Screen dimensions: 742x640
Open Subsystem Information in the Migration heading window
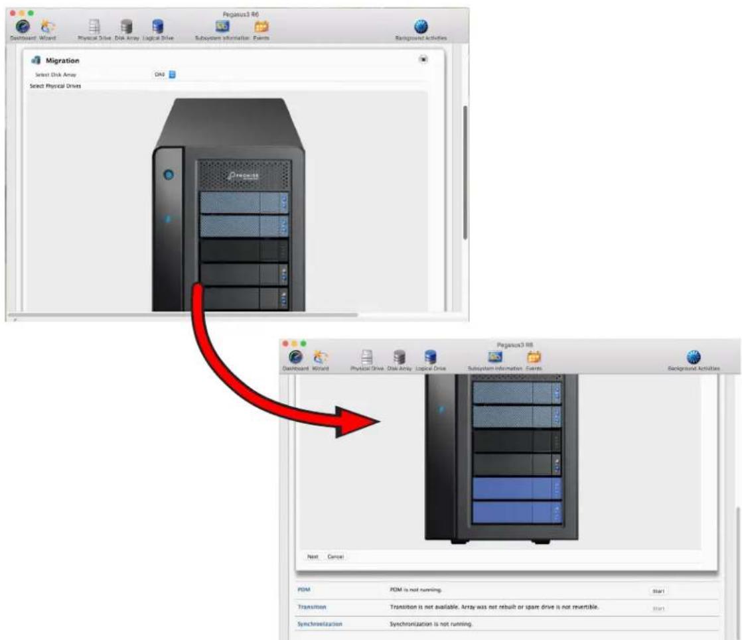click(222, 30)
